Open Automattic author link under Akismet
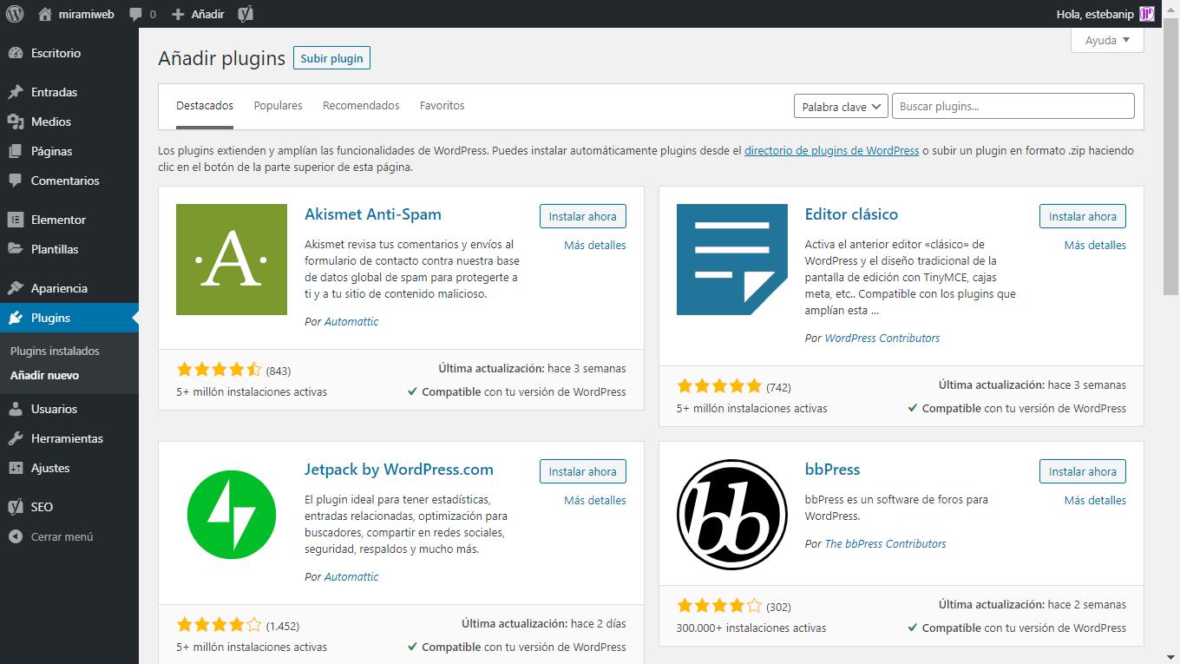Image resolution: width=1180 pixels, height=664 pixels. click(351, 321)
